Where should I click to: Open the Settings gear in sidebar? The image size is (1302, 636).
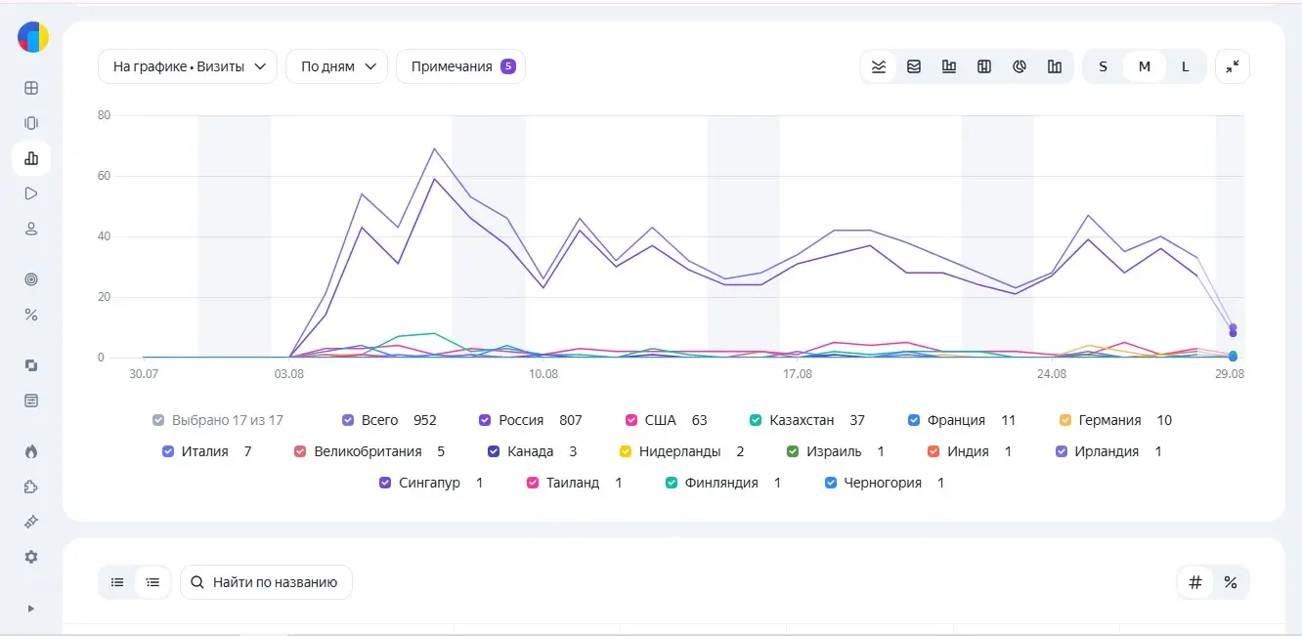coord(31,557)
